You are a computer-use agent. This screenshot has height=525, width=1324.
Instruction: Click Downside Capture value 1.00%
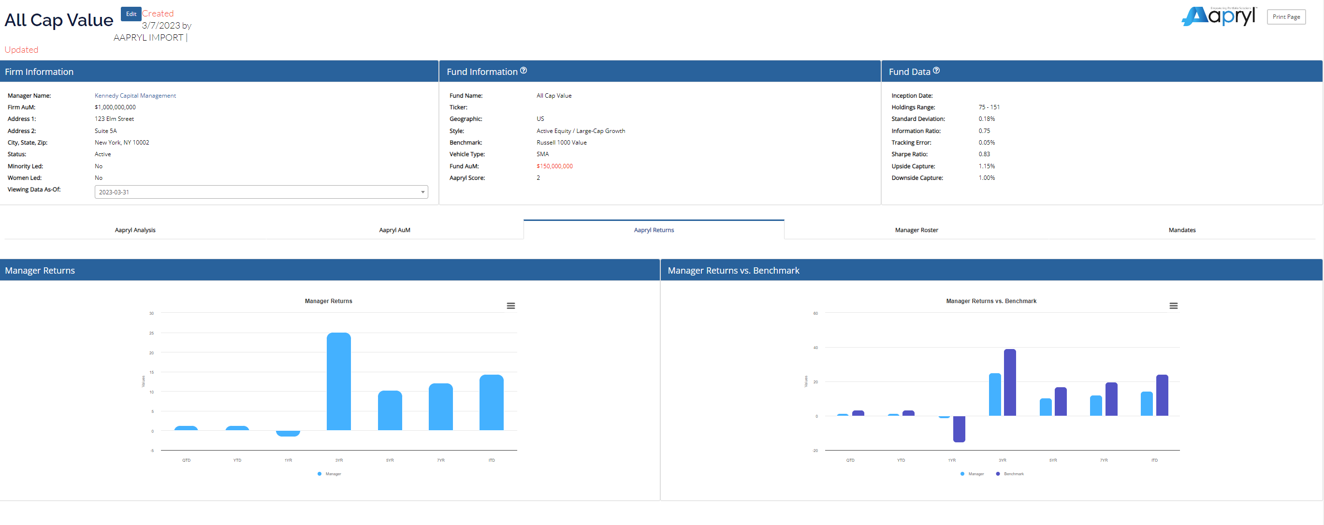tap(987, 177)
